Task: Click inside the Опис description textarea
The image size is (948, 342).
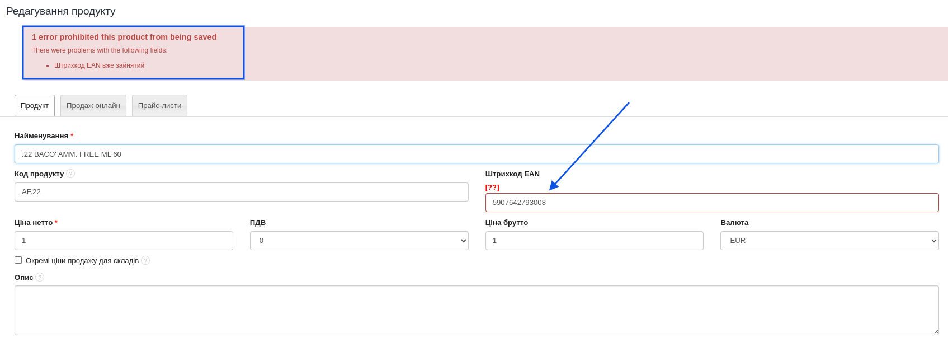Action: point(476,310)
